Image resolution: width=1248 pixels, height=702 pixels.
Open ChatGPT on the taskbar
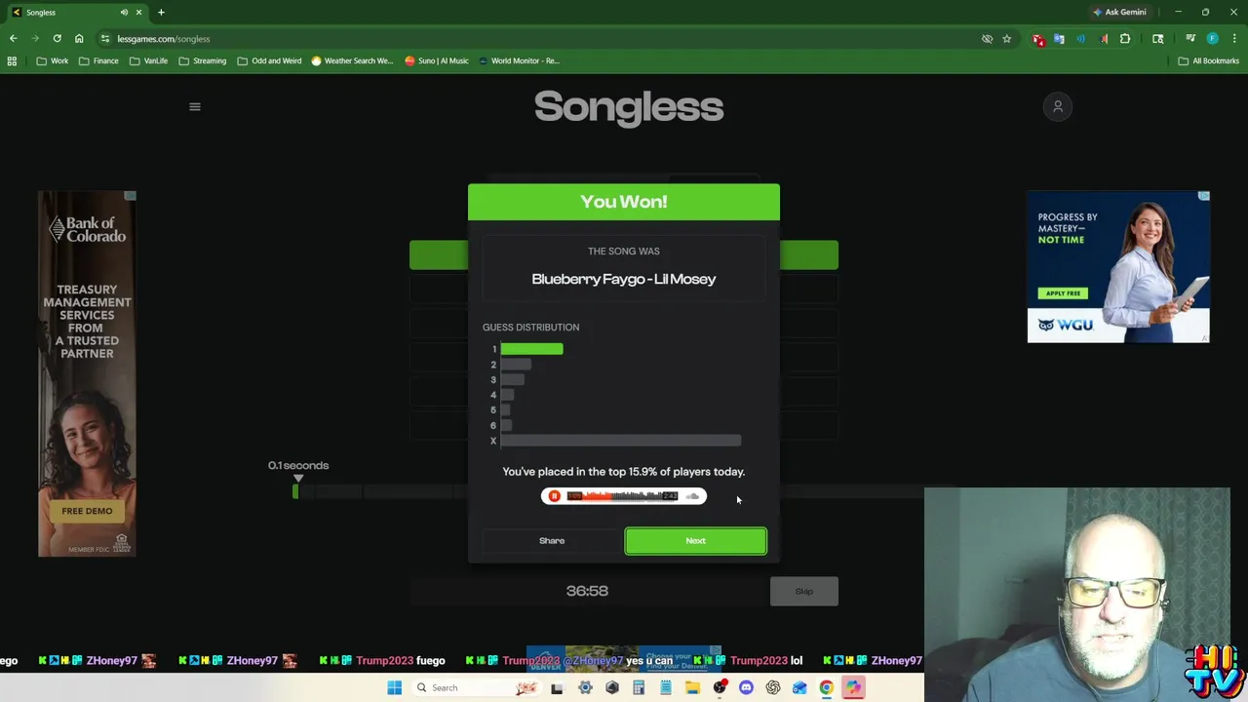click(773, 687)
